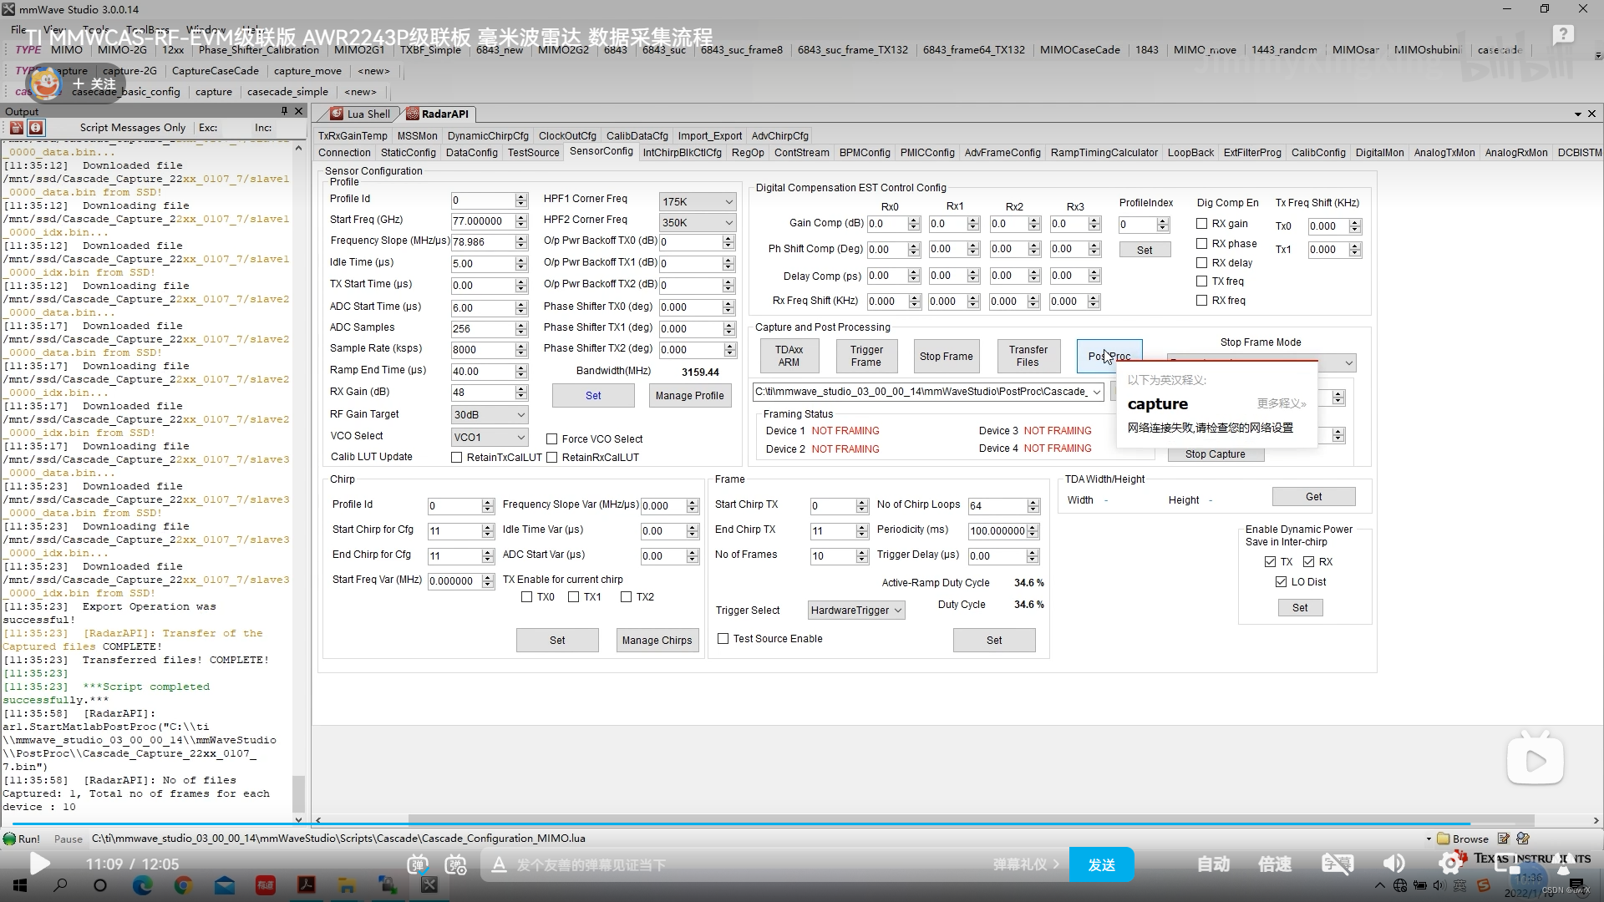Click the Start Freq (GHz) input field
The image size is (1604, 902).
(483, 221)
